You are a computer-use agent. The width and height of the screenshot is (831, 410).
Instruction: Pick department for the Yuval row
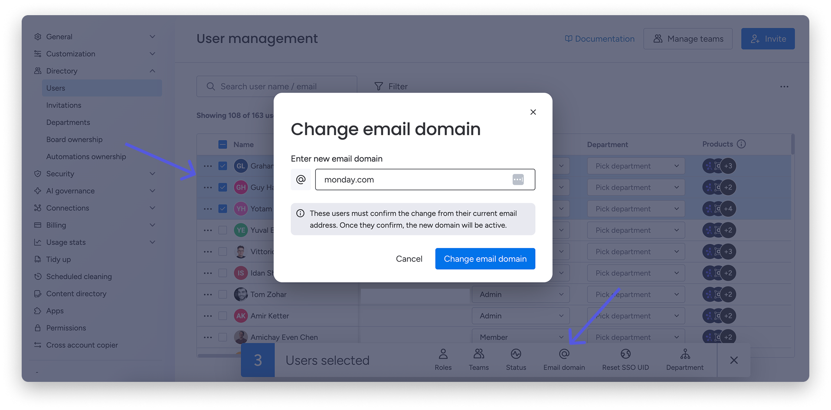pos(636,230)
